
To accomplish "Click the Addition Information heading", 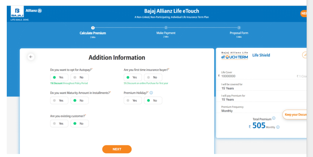I will click(117, 57).
